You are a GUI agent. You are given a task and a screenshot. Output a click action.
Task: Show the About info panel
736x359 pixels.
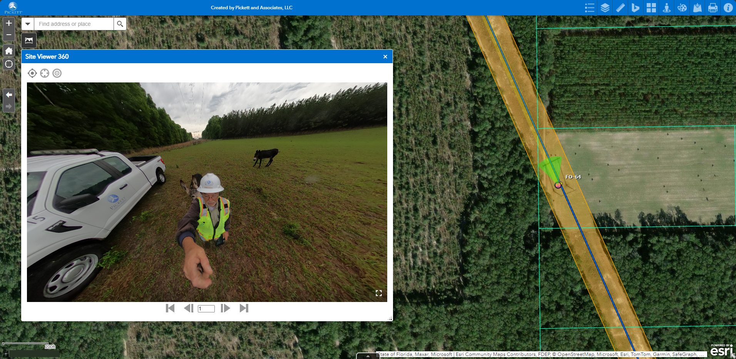point(728,8)
